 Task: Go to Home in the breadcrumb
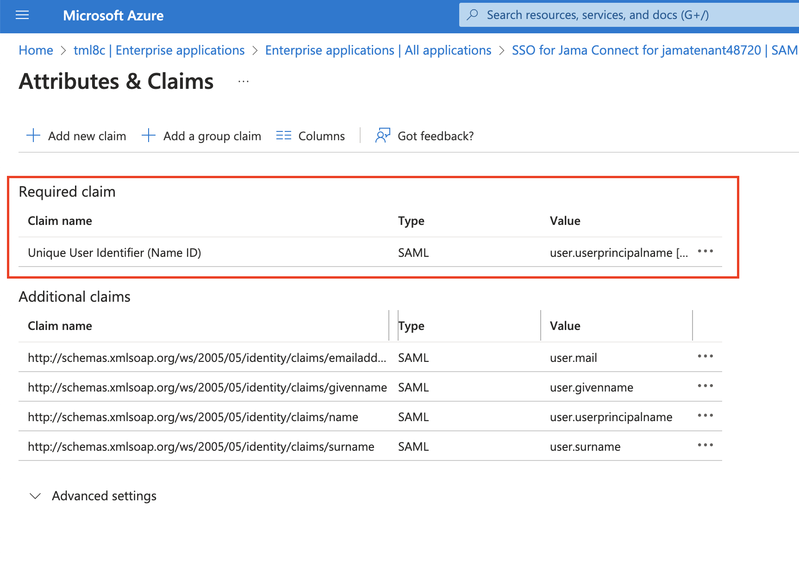[36, 50]
